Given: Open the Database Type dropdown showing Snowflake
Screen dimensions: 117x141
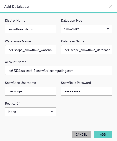Looking at the screenshot, I should 87,29.
